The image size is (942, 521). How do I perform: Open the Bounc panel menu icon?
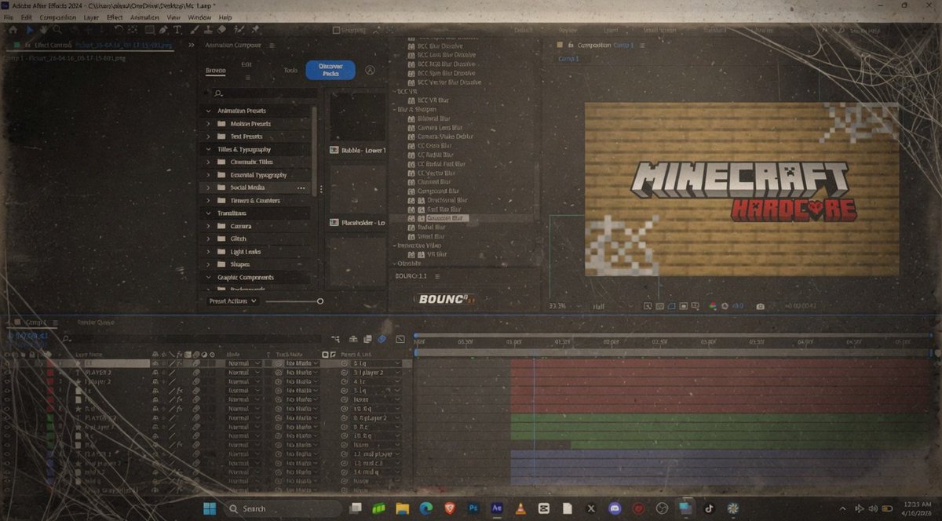pos(437,276)
